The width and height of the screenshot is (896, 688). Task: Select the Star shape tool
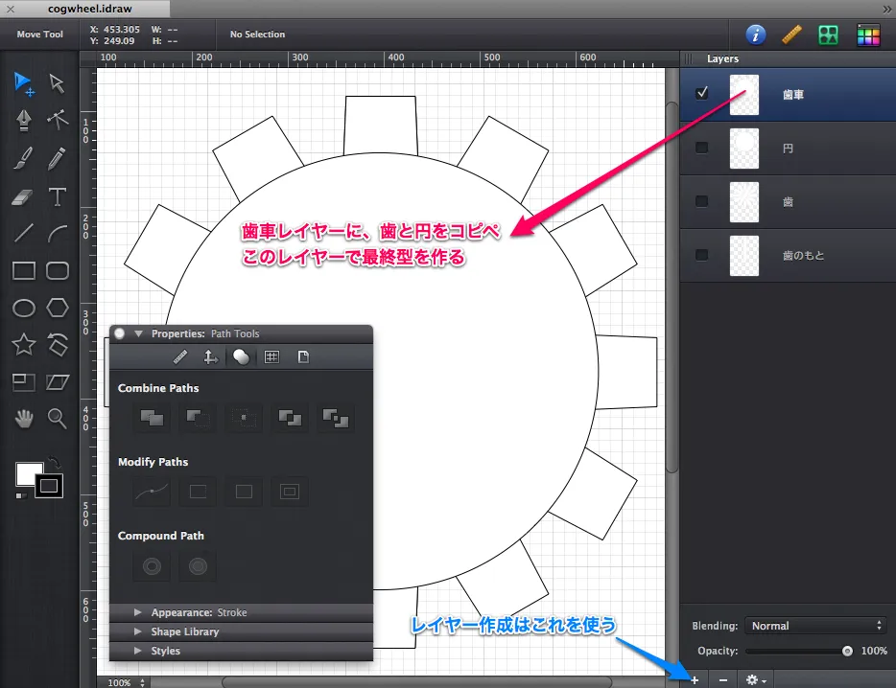point(23,344)
